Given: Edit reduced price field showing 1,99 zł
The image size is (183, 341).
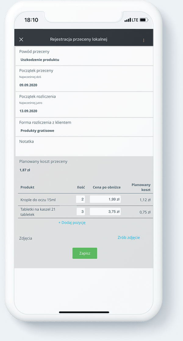Looking at the screenshot, I should click(x=105, y=200).
